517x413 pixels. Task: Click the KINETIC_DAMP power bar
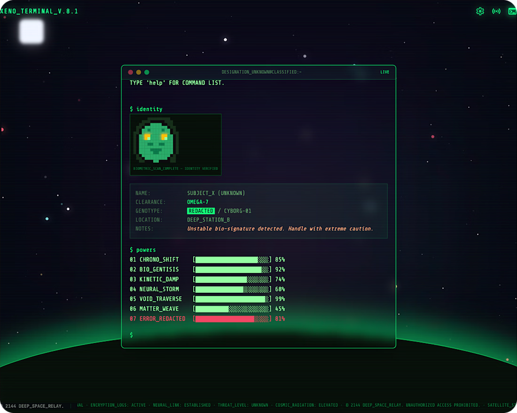coord(232,280)
